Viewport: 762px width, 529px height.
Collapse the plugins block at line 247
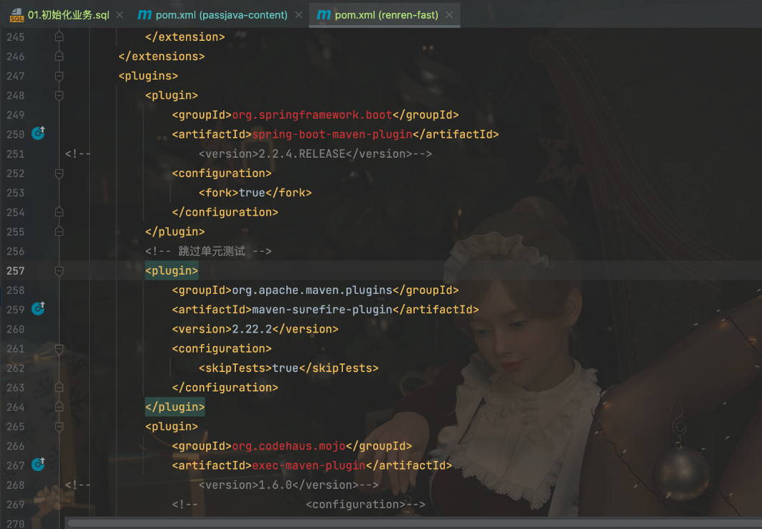coord(59,76)
